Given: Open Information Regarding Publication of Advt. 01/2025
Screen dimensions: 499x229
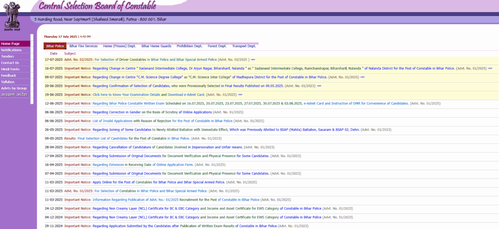Looking at the screenshot, I should click(176, 200).
